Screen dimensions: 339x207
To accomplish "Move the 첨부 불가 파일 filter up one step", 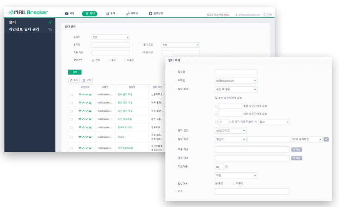I will coord(83,94).
